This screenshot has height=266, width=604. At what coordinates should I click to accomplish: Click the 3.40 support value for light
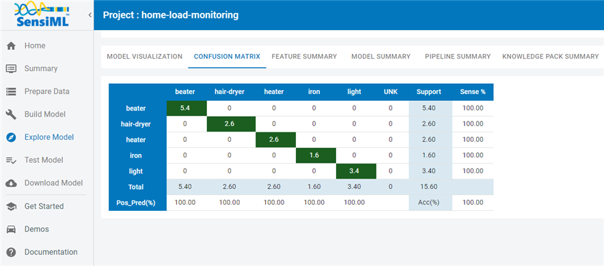coord(428,171)
